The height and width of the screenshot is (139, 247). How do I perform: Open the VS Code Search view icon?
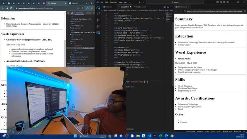(x=98, y=14)
